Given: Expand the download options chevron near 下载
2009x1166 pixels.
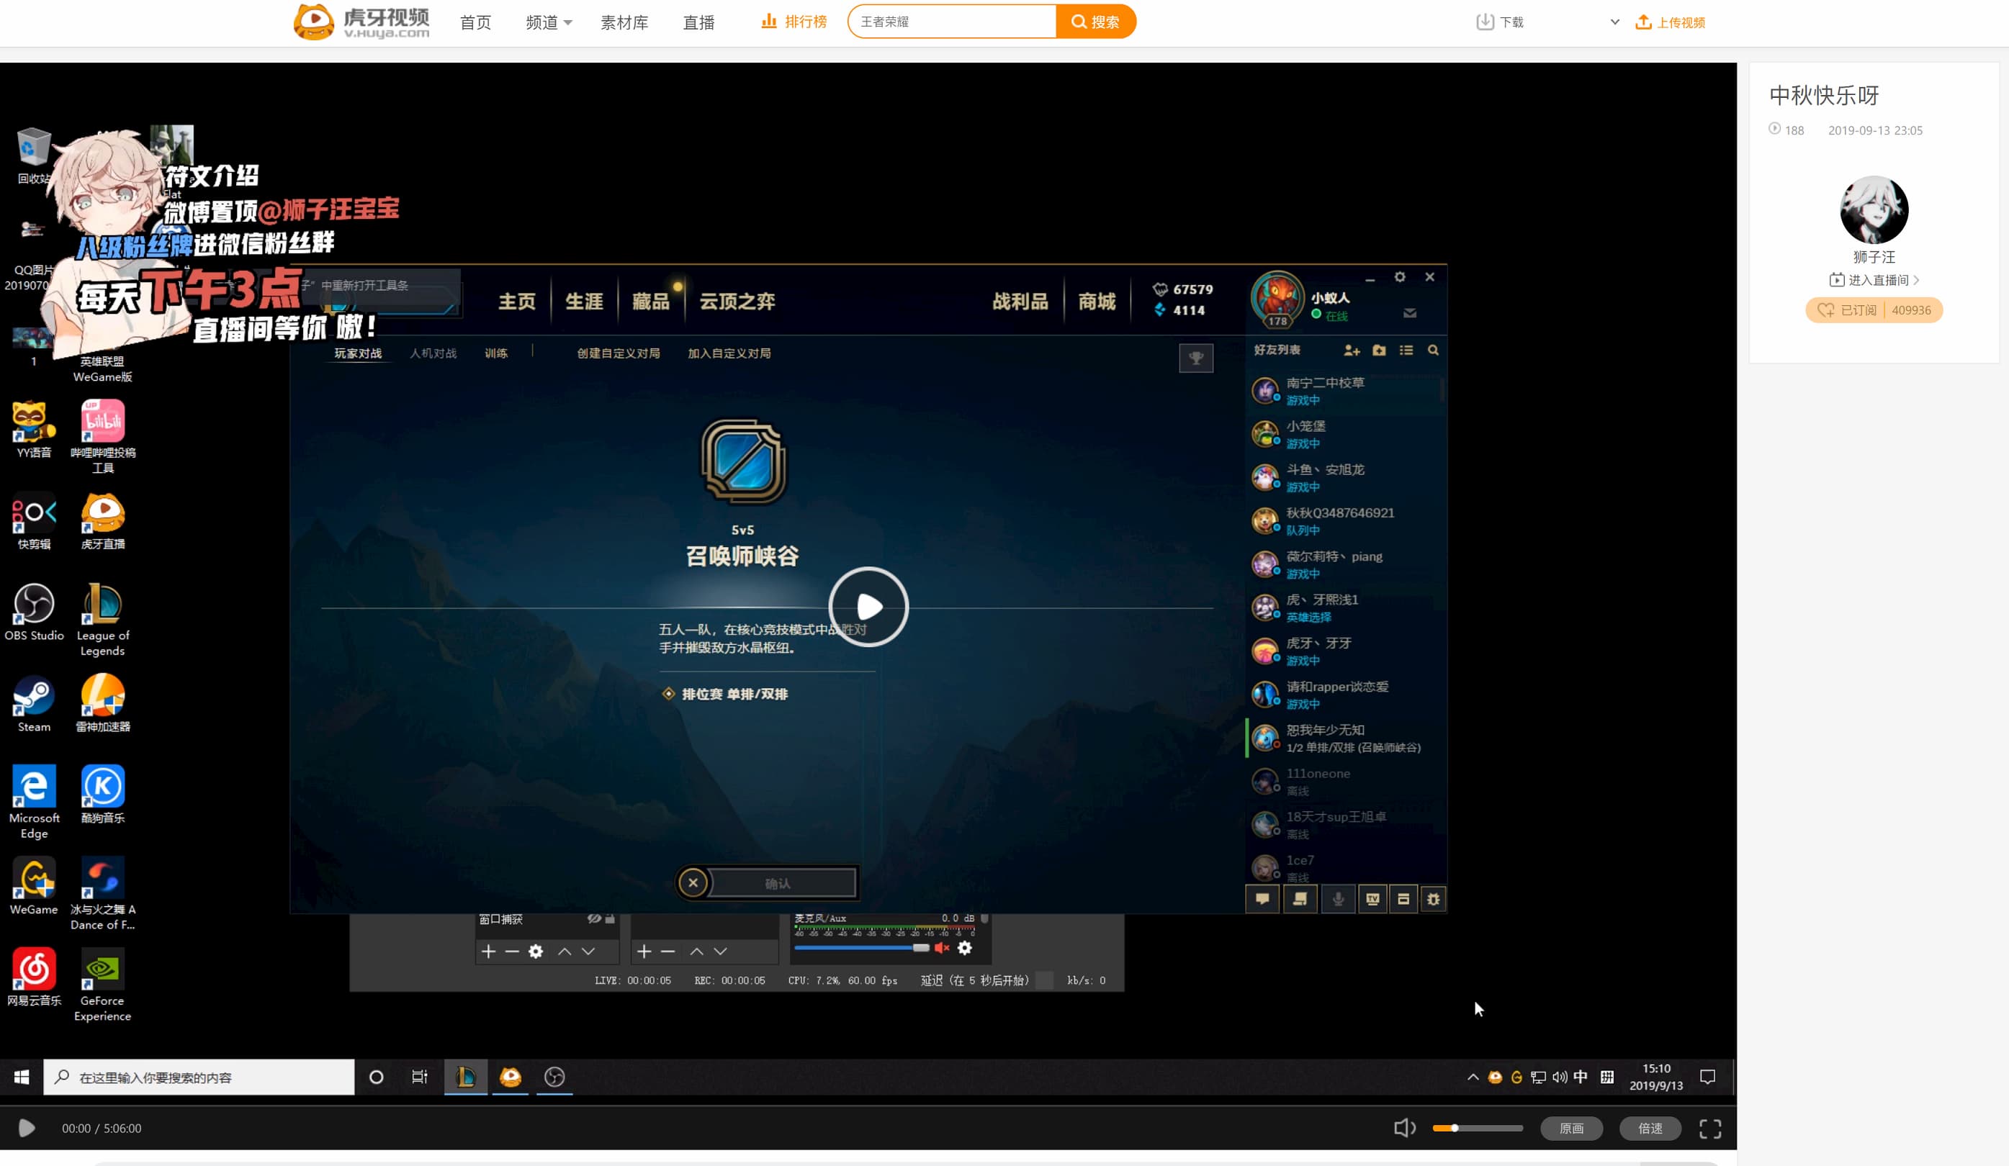Looking at the screenshot, I should coord(1614,22).
